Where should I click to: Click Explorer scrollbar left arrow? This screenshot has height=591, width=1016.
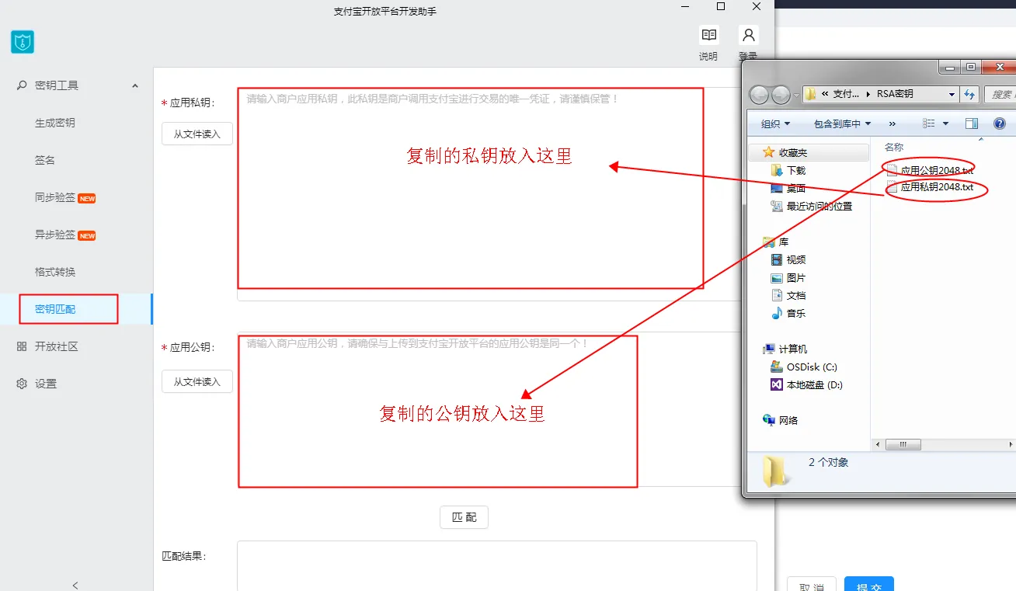[879, 444]
